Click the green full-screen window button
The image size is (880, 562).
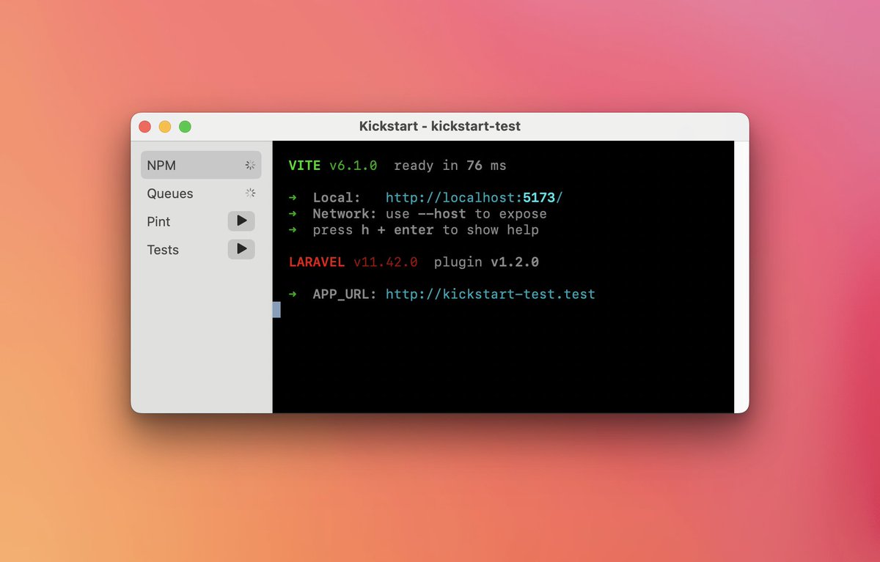click(x=185, y=126)
